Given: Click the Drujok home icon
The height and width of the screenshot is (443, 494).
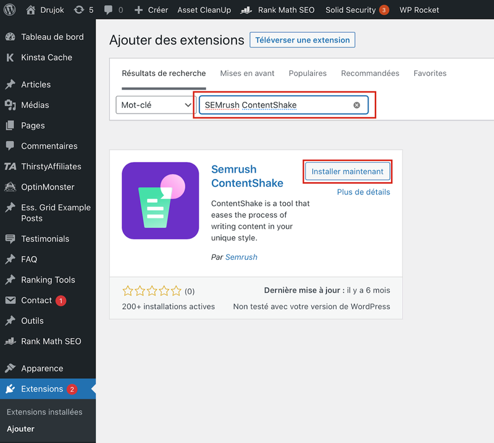Looking at the screenshot, I should point(30,10).
